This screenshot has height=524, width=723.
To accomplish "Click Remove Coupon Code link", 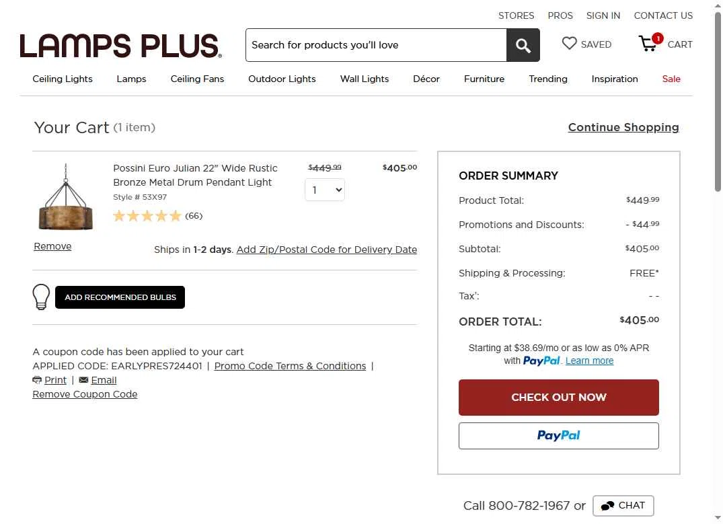I will click(85, 394).
